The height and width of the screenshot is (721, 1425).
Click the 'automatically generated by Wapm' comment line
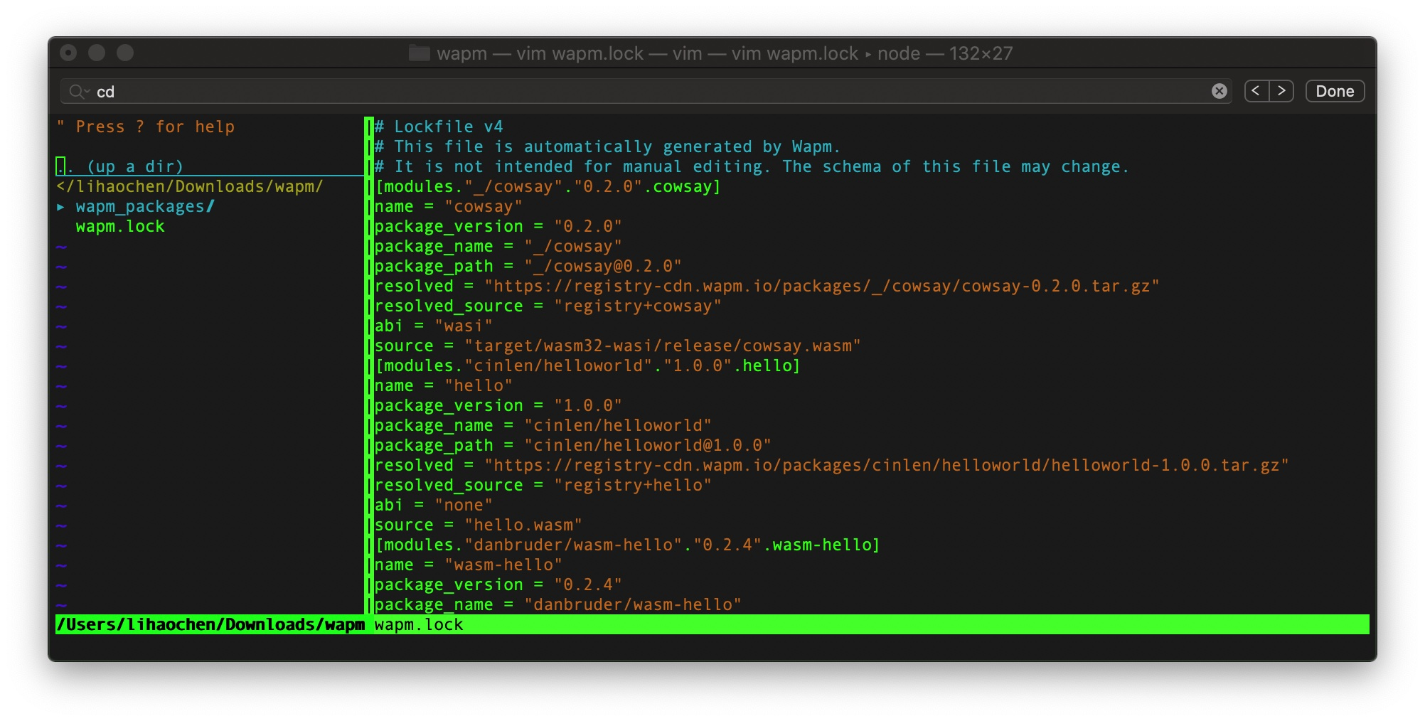[607, 146]
